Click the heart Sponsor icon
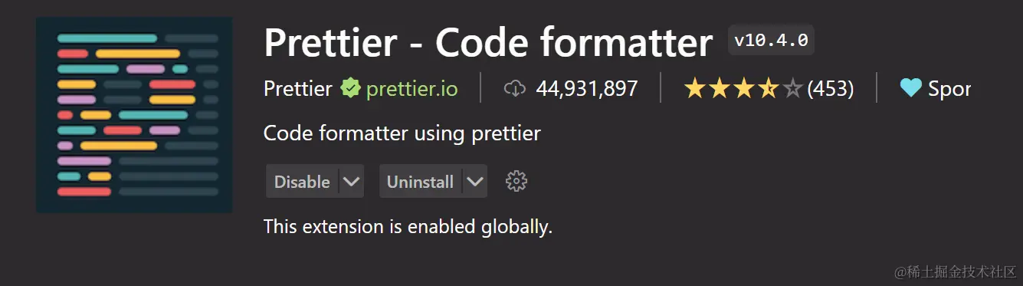 tap(910, 89)
